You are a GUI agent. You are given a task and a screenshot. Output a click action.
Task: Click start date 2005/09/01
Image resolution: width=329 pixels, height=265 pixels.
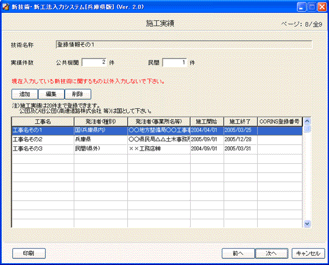[x=207, y=140]
